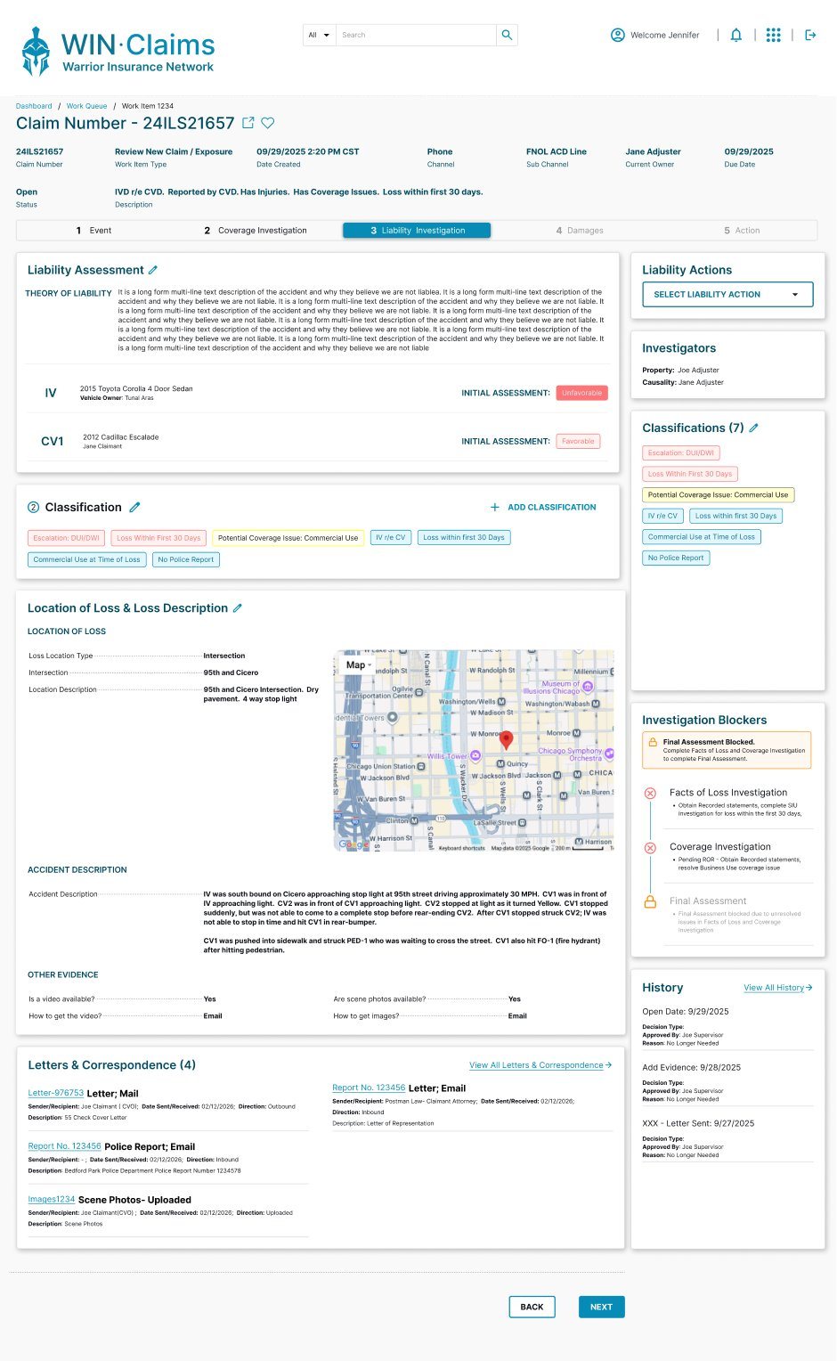Click the WIN Claims helmet logo

[36, 51]
